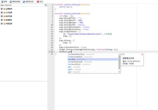Click args.DialogTitle on line 7
This screenshot has height=110, width=158.
click(x=67, y=18)
